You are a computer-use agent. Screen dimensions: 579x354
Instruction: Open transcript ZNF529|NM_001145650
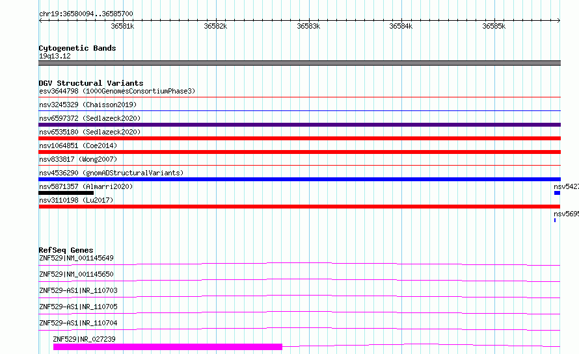(x=76, y=274)
